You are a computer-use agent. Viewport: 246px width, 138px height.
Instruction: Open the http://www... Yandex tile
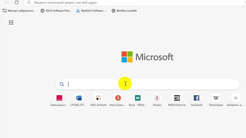point(118,100)
